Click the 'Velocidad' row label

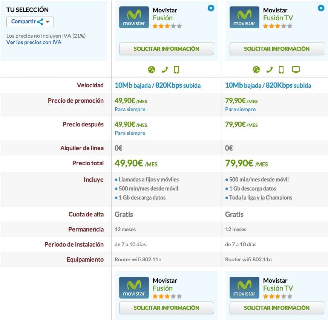pos(90,85)
